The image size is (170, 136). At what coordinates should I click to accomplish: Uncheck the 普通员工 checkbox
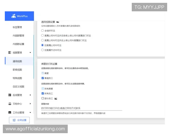click(43, 78)
